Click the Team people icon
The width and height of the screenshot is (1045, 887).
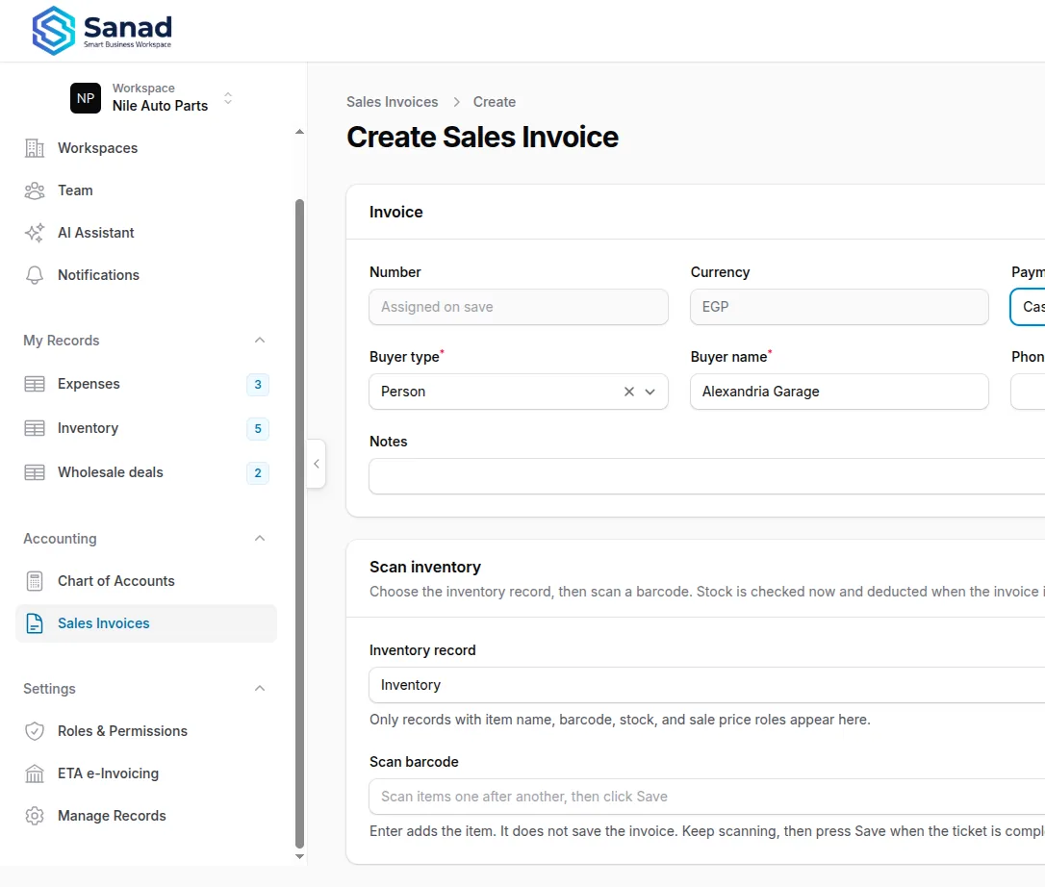point(35,190)
